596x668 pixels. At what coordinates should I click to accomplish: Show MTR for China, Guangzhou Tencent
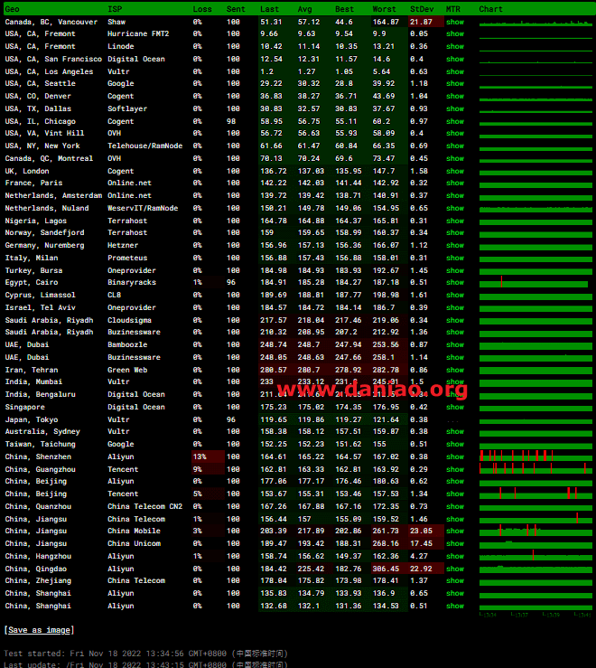click(x=454, y=469)
